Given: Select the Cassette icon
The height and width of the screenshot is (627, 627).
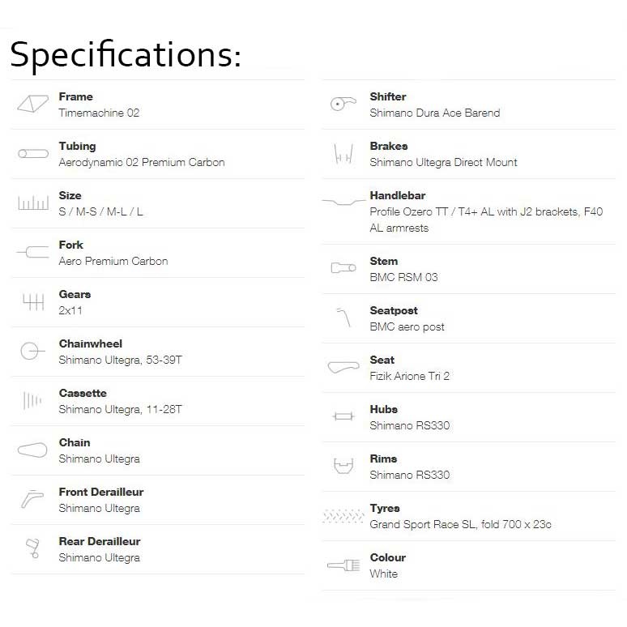Looking at the screenshot, I should [x=32, y=400].
